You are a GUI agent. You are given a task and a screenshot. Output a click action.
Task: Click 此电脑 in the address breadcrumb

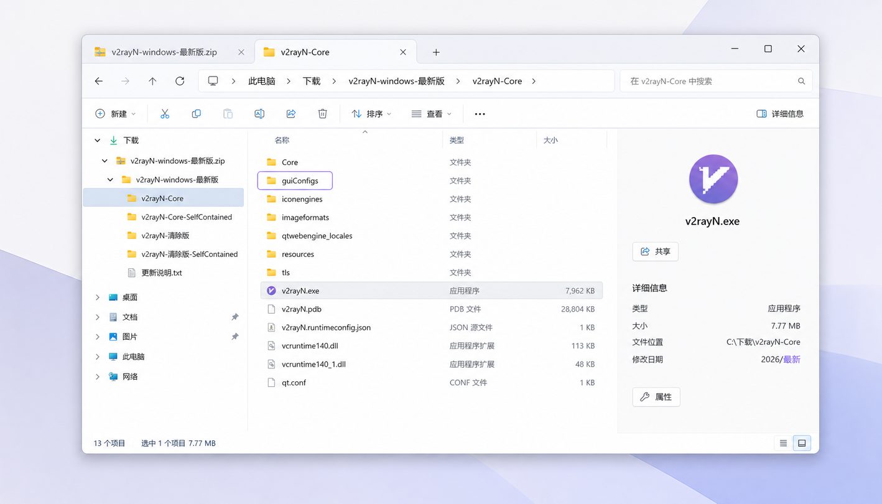pos(262,81)
